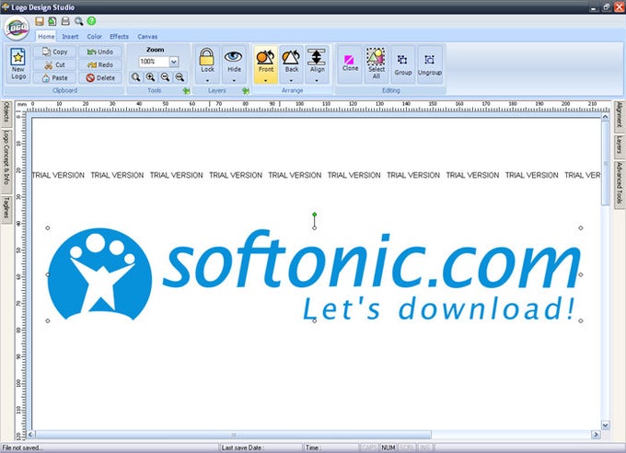
Task: Click the Save disk icon in quick toolbar
Action: pos(39,21)
